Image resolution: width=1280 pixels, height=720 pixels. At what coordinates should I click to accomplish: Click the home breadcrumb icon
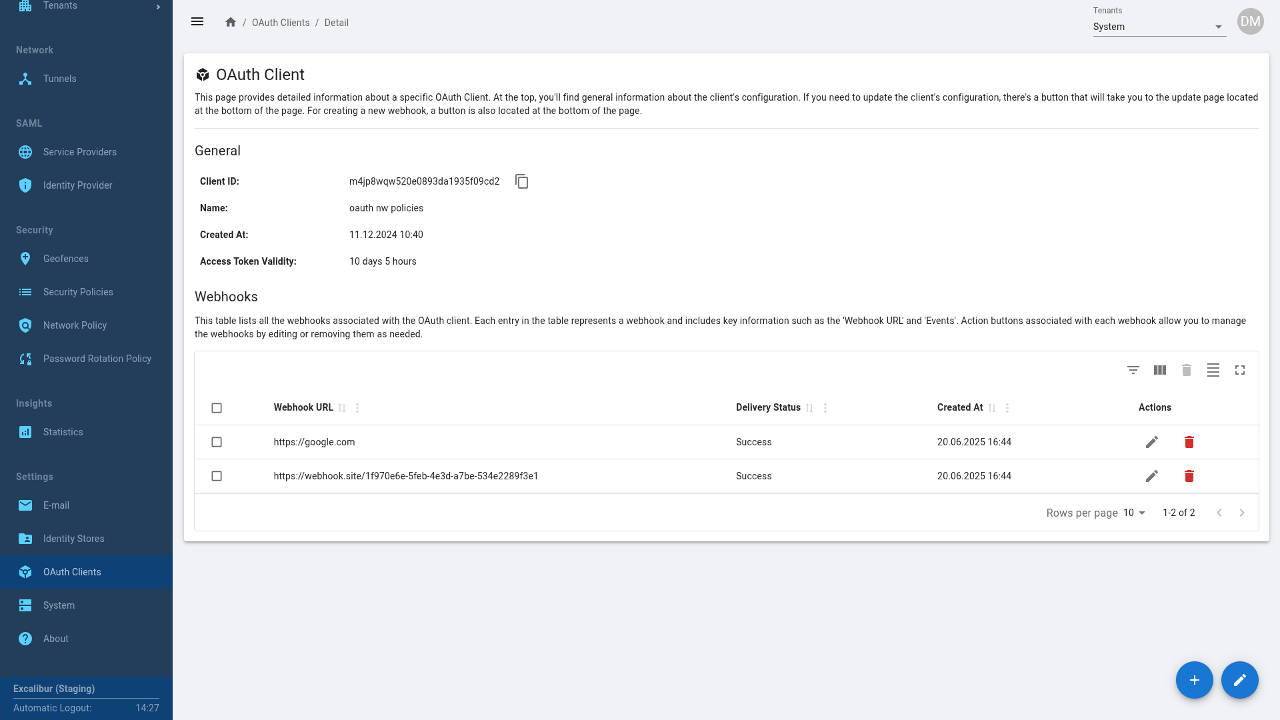[231, 22]
